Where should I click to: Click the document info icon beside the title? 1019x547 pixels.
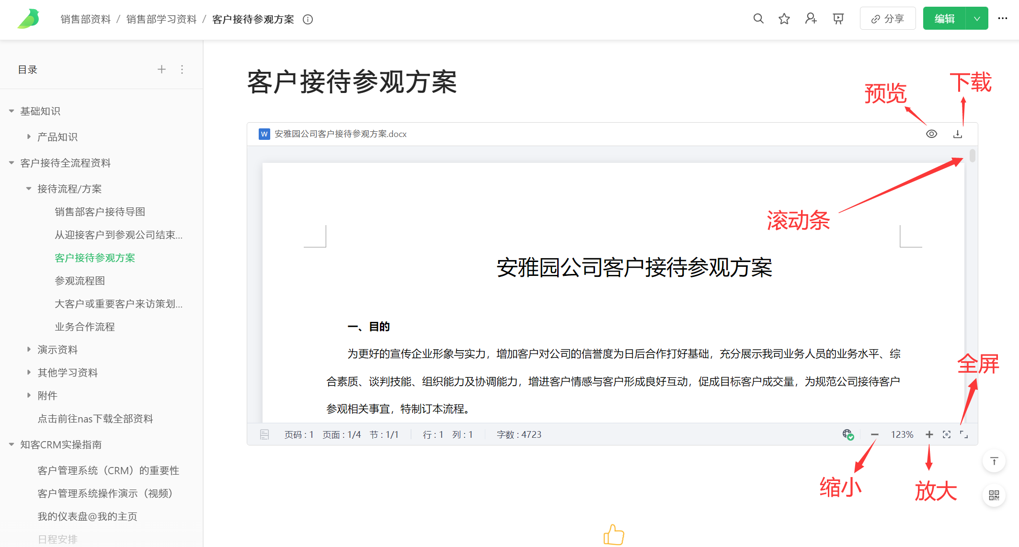[307, 20]
